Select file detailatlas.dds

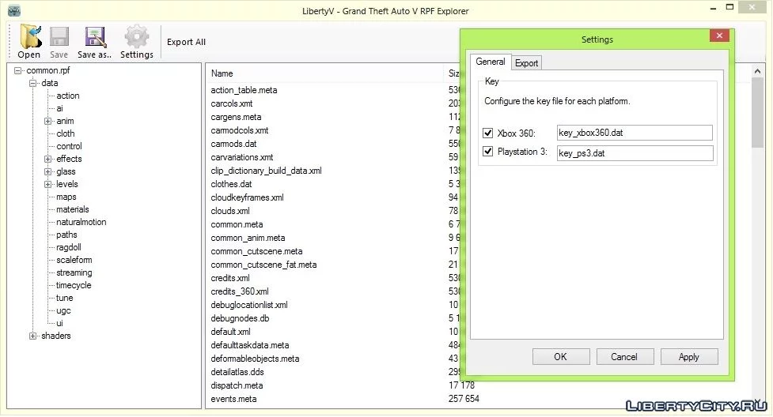tap(237, 372)
